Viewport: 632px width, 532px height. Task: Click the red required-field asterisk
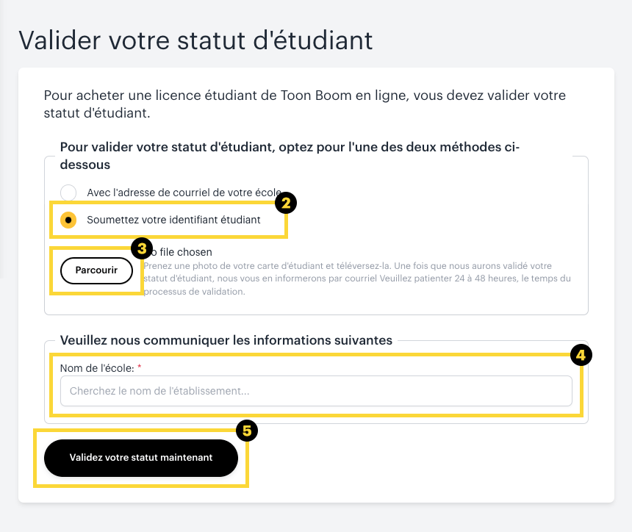coord(140,367)
